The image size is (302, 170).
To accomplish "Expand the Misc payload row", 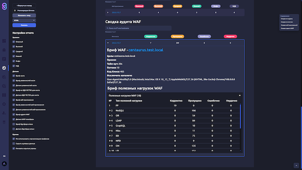I will point(110,131).
